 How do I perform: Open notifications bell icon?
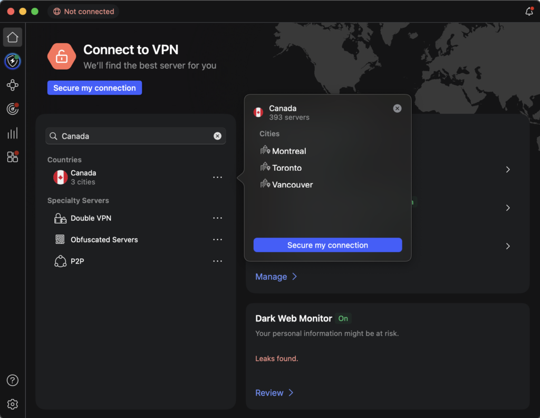[x=529, y=12]
